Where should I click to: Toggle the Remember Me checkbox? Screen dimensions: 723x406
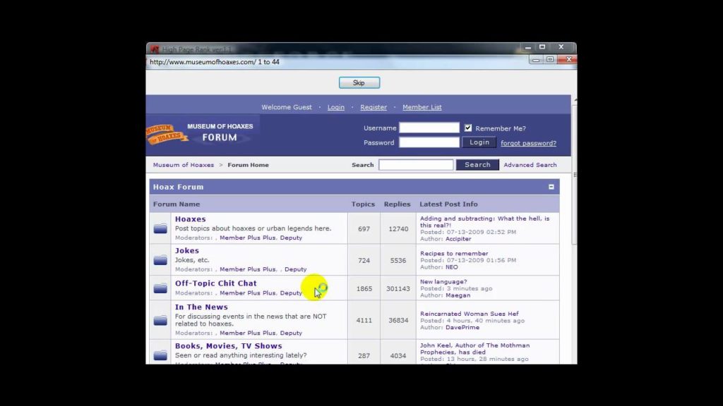tap(468, 128)
